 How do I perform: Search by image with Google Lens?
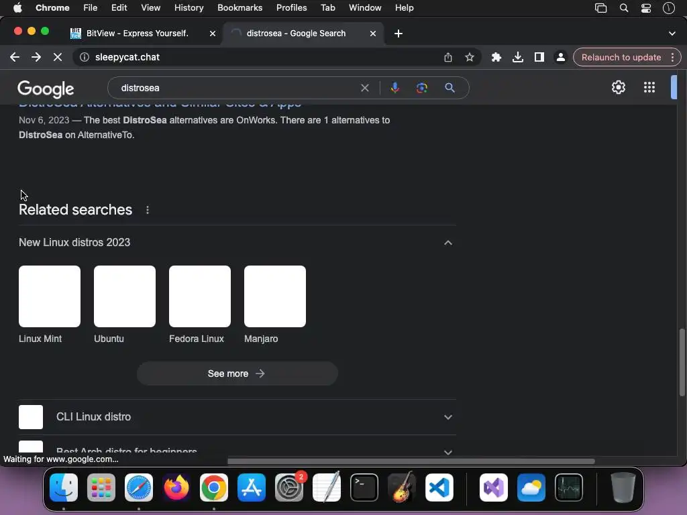pyautogui.click(x=422, y=88)
